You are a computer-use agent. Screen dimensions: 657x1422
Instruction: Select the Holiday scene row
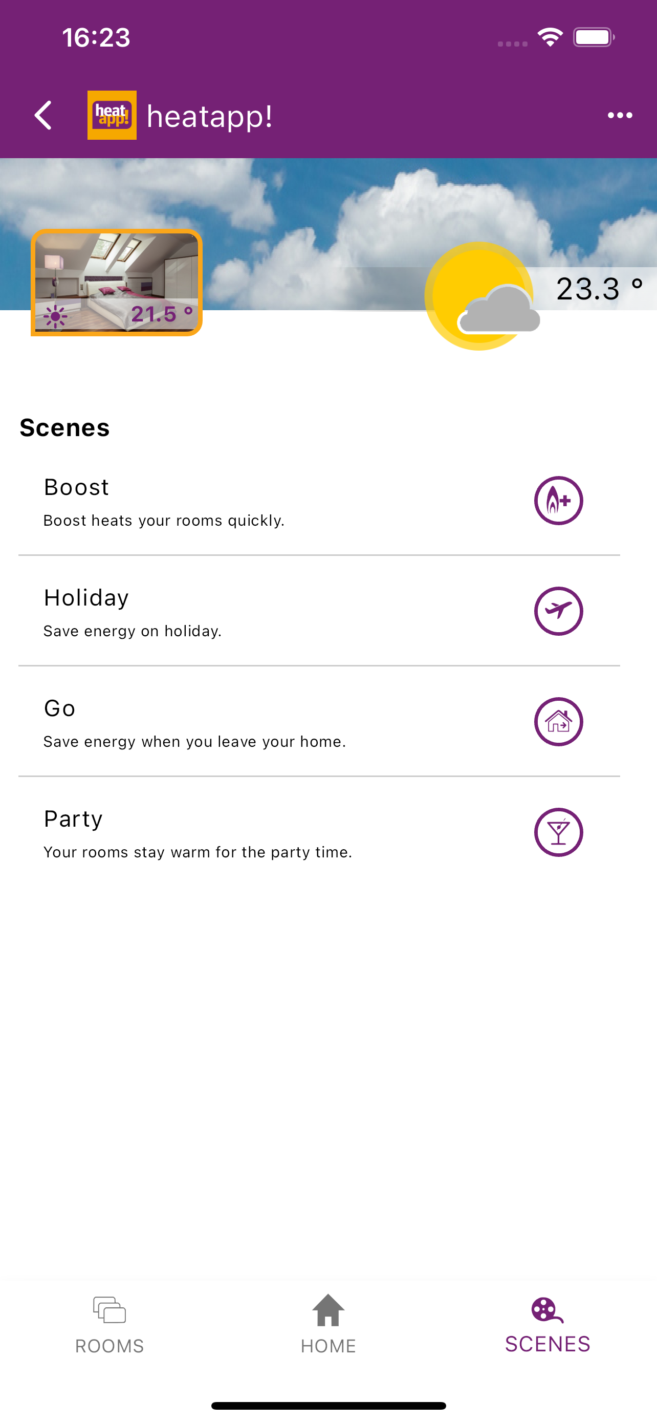[x=319, y=611]
